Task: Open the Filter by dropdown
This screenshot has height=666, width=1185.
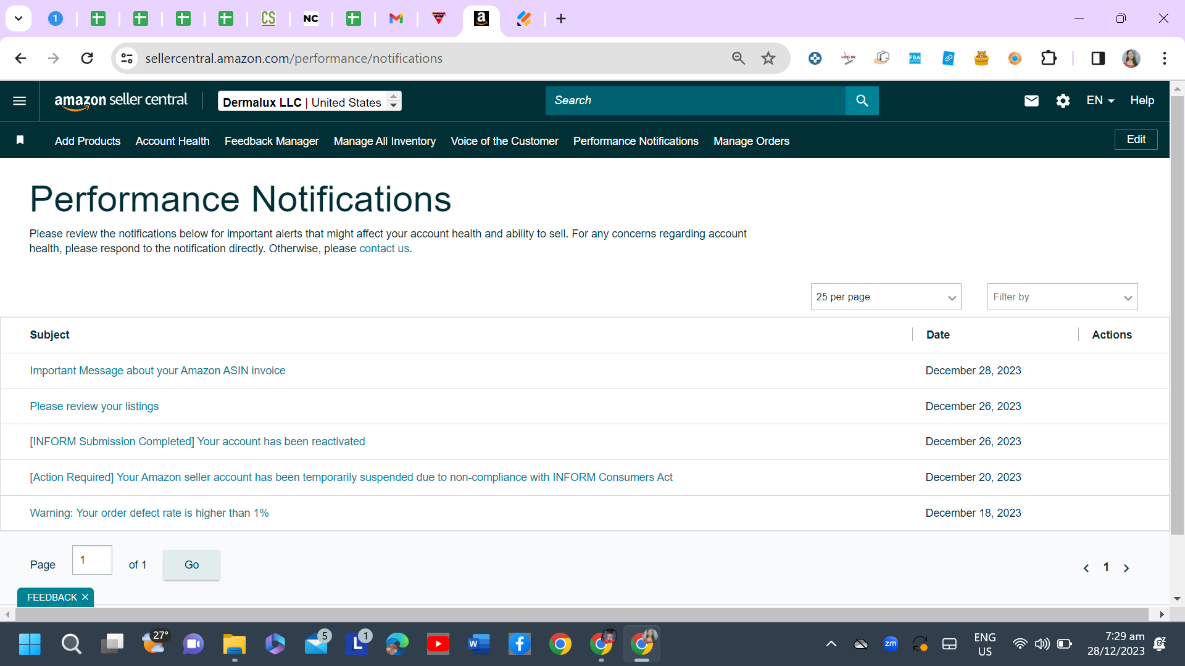Action: (1062, 297)
